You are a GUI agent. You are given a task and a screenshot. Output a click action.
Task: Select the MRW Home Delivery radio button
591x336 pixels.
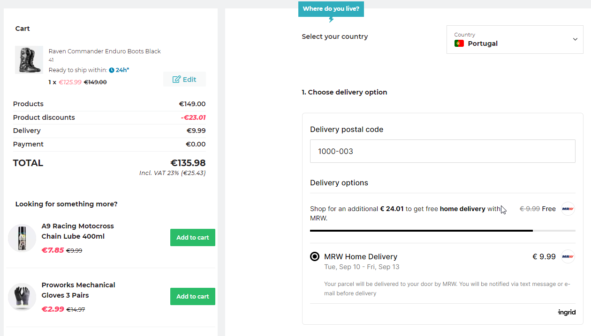(x=315, y=256)
